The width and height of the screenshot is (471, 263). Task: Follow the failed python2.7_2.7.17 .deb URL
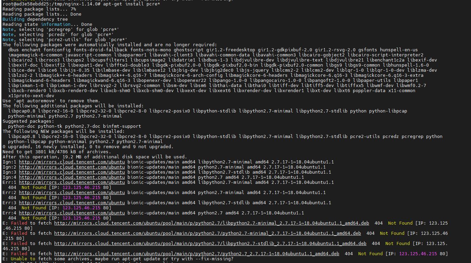[x=196, y=254]
